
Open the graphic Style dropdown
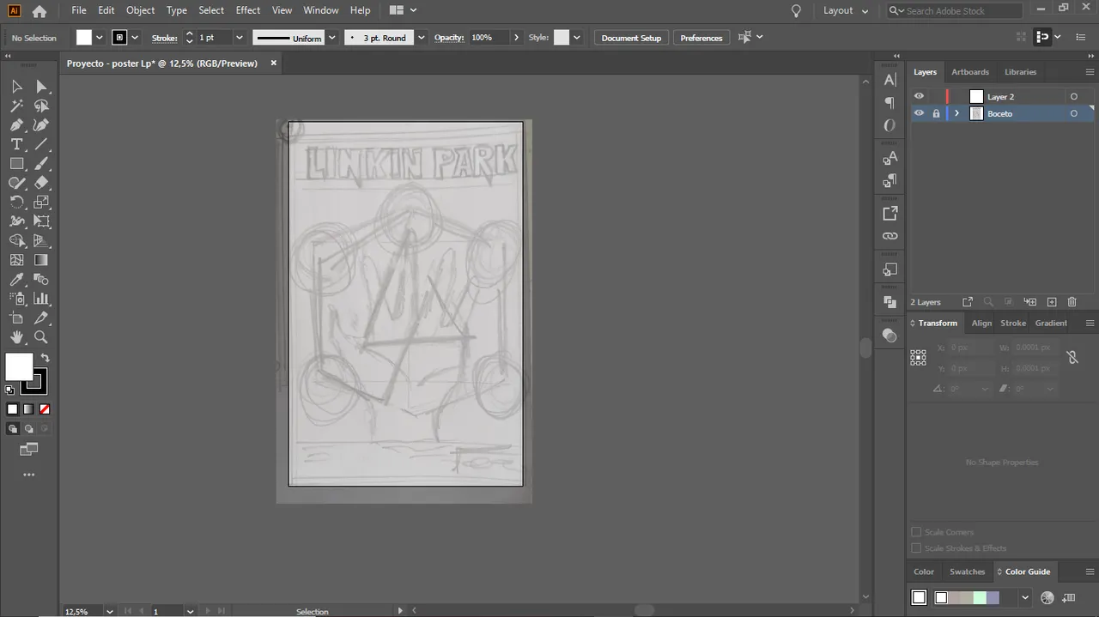(x=577, y=38)
